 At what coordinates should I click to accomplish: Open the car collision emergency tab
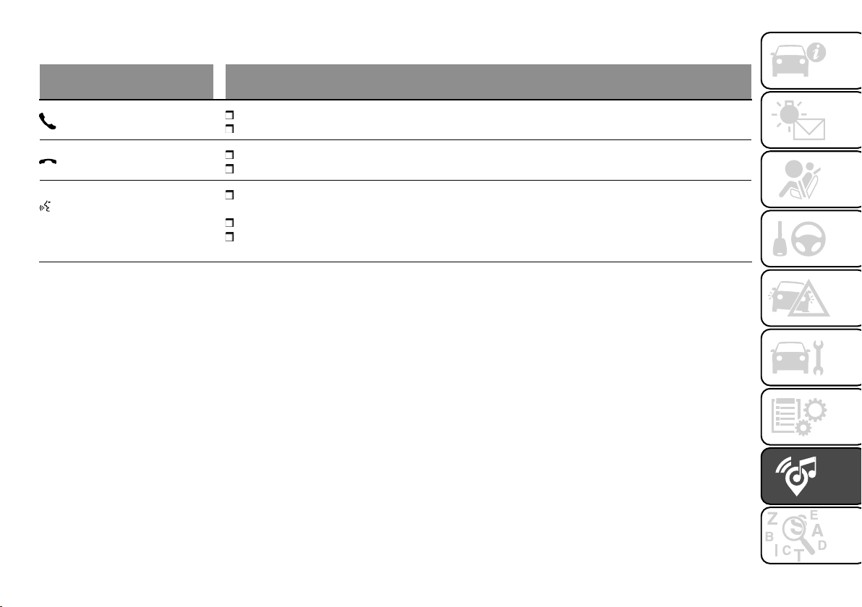810,298
